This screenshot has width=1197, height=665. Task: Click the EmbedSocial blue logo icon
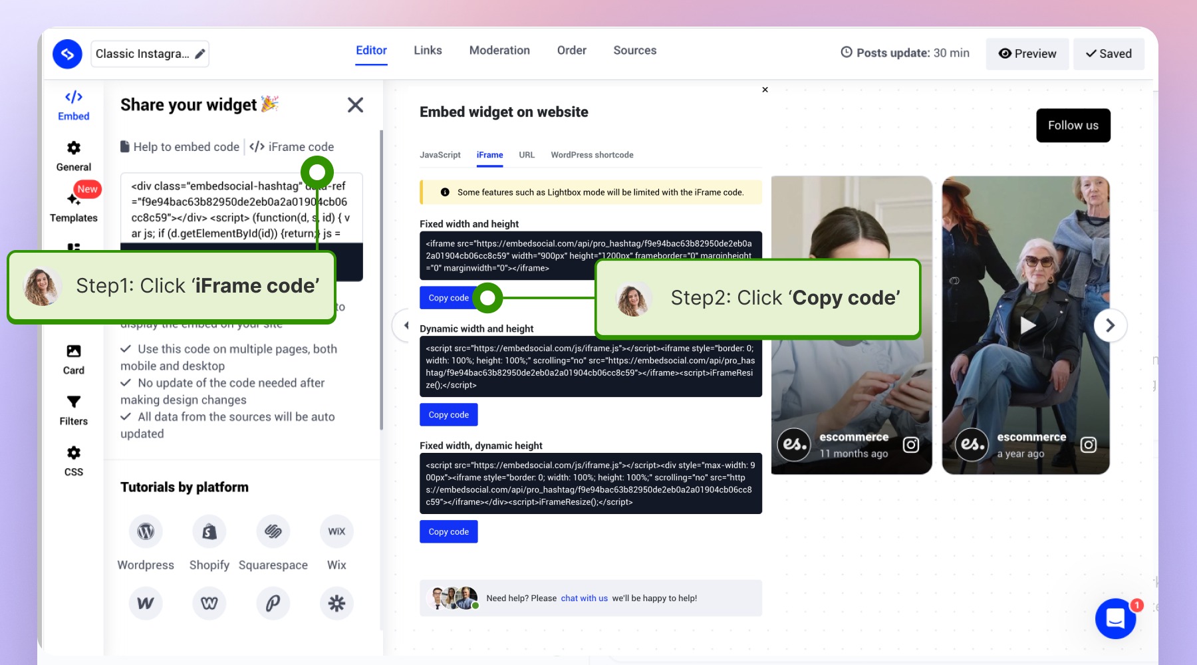[x=67, y=54]
